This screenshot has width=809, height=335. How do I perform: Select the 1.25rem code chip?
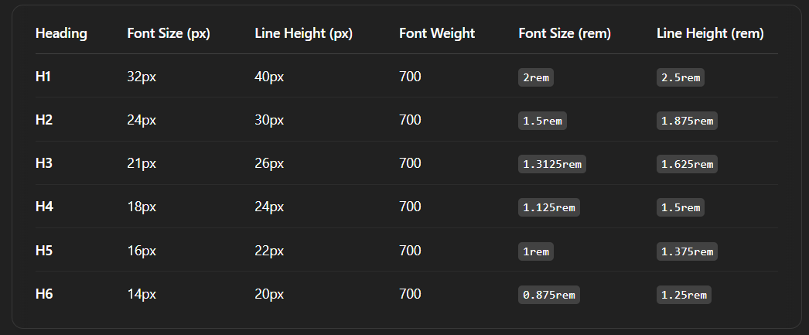(684, 295)
